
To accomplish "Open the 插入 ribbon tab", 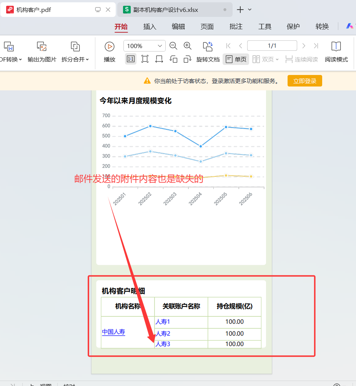I will click(x=150, y=27).
